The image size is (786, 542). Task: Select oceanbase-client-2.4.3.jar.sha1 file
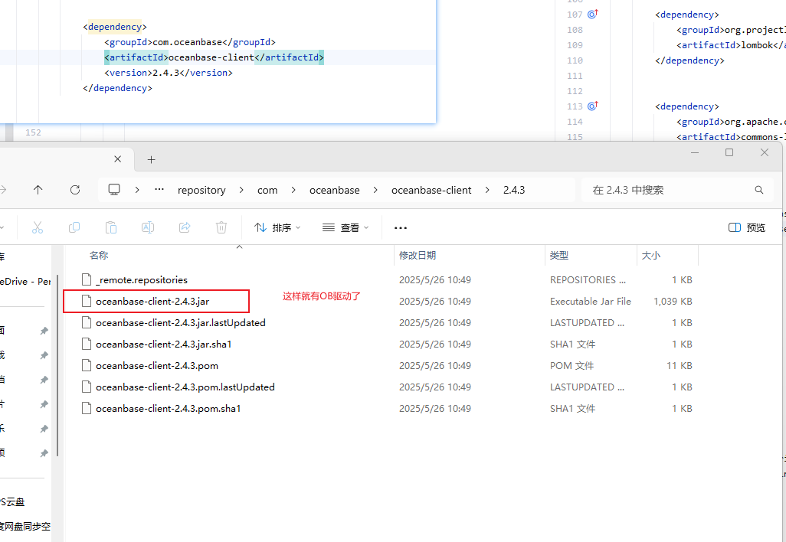[163, 344]
